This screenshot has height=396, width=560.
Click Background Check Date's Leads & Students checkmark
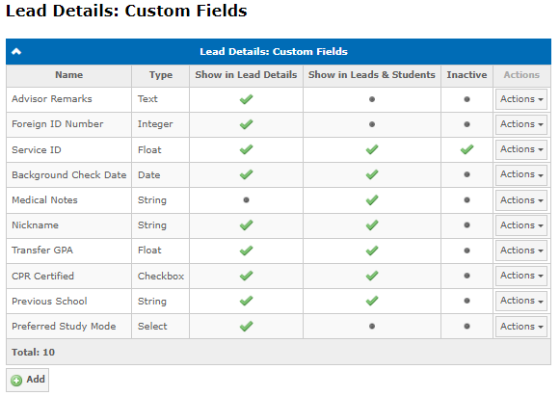tap(372, 174)
